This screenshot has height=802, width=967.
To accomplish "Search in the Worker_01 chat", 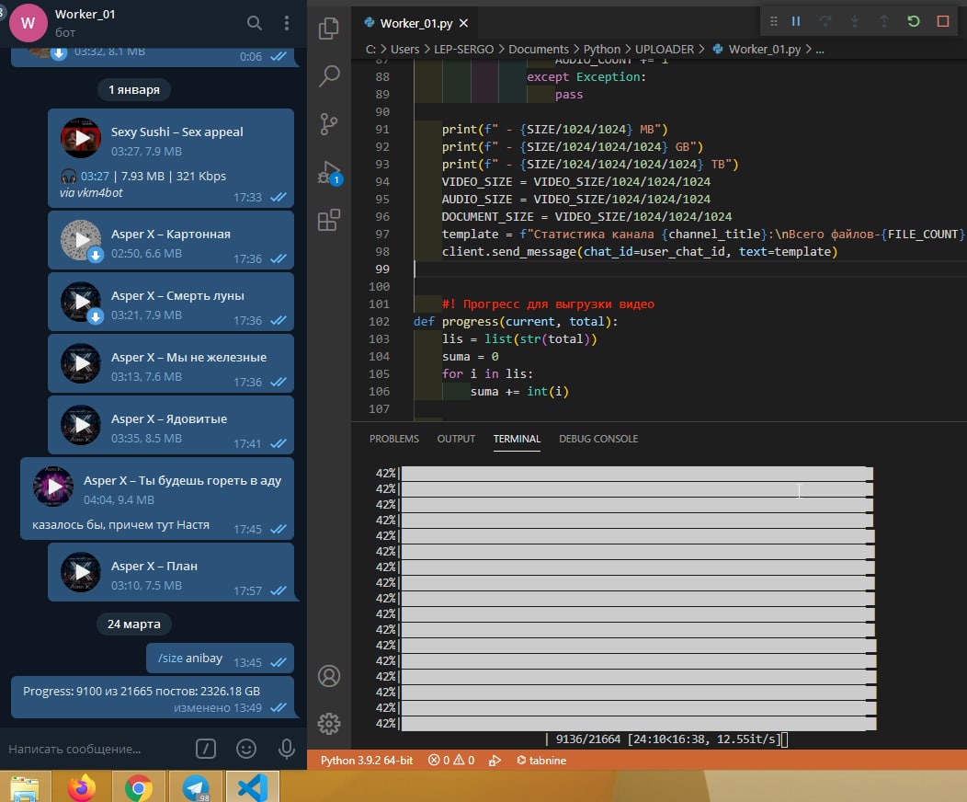I will [x=255, y=23].
